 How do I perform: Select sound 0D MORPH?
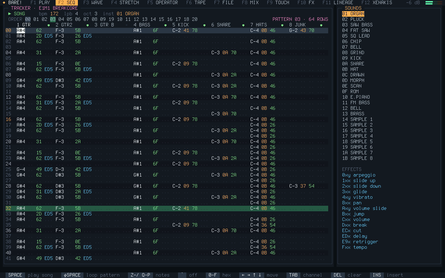click(x=353, y=80)
